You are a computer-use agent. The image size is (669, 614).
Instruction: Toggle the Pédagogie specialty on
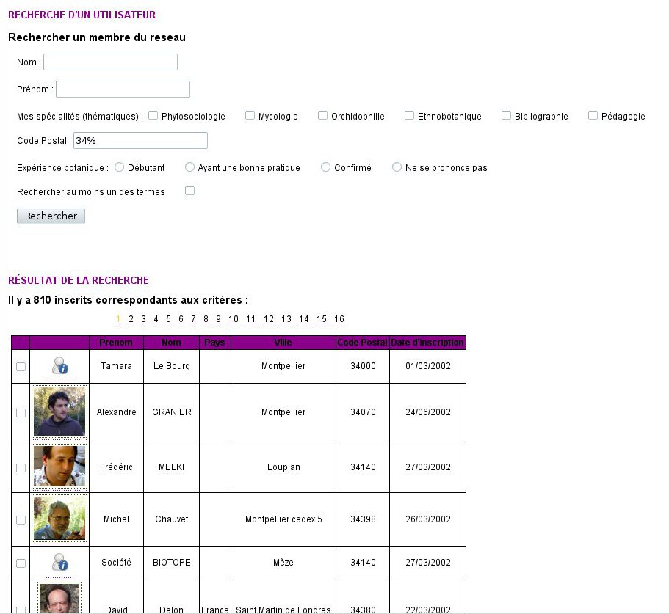[x=592, y=114]
